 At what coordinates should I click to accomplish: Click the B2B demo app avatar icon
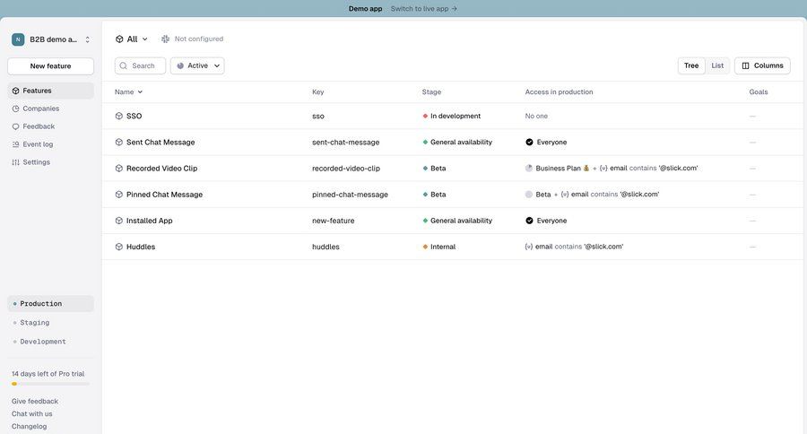(x=18, y=39)
